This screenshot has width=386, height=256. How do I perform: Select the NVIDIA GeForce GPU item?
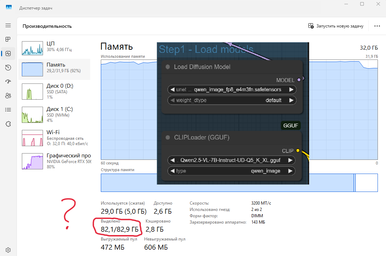(54, 161)
